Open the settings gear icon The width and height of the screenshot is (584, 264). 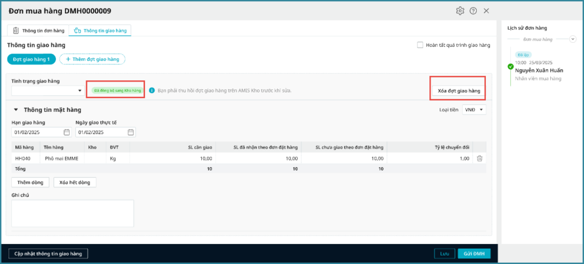(460, 11)
